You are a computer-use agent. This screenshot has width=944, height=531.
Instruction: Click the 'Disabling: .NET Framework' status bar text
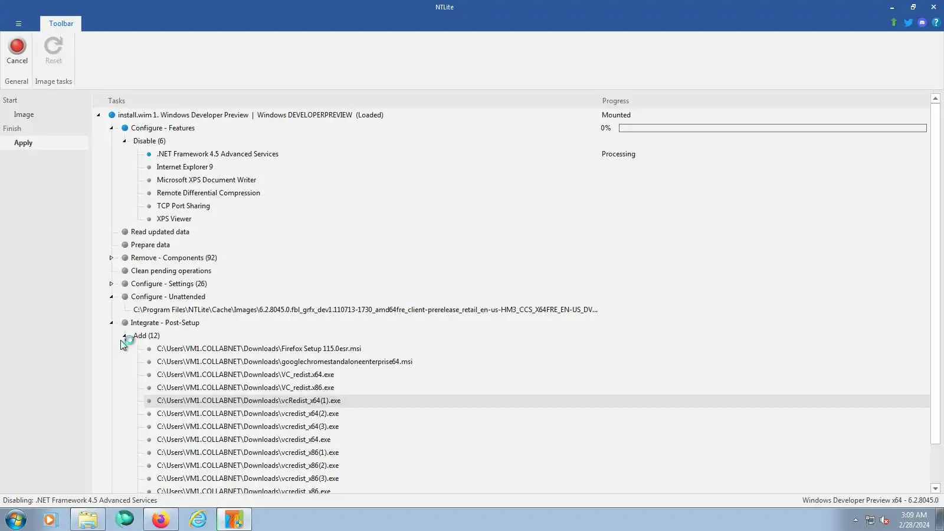click(80, 500)
